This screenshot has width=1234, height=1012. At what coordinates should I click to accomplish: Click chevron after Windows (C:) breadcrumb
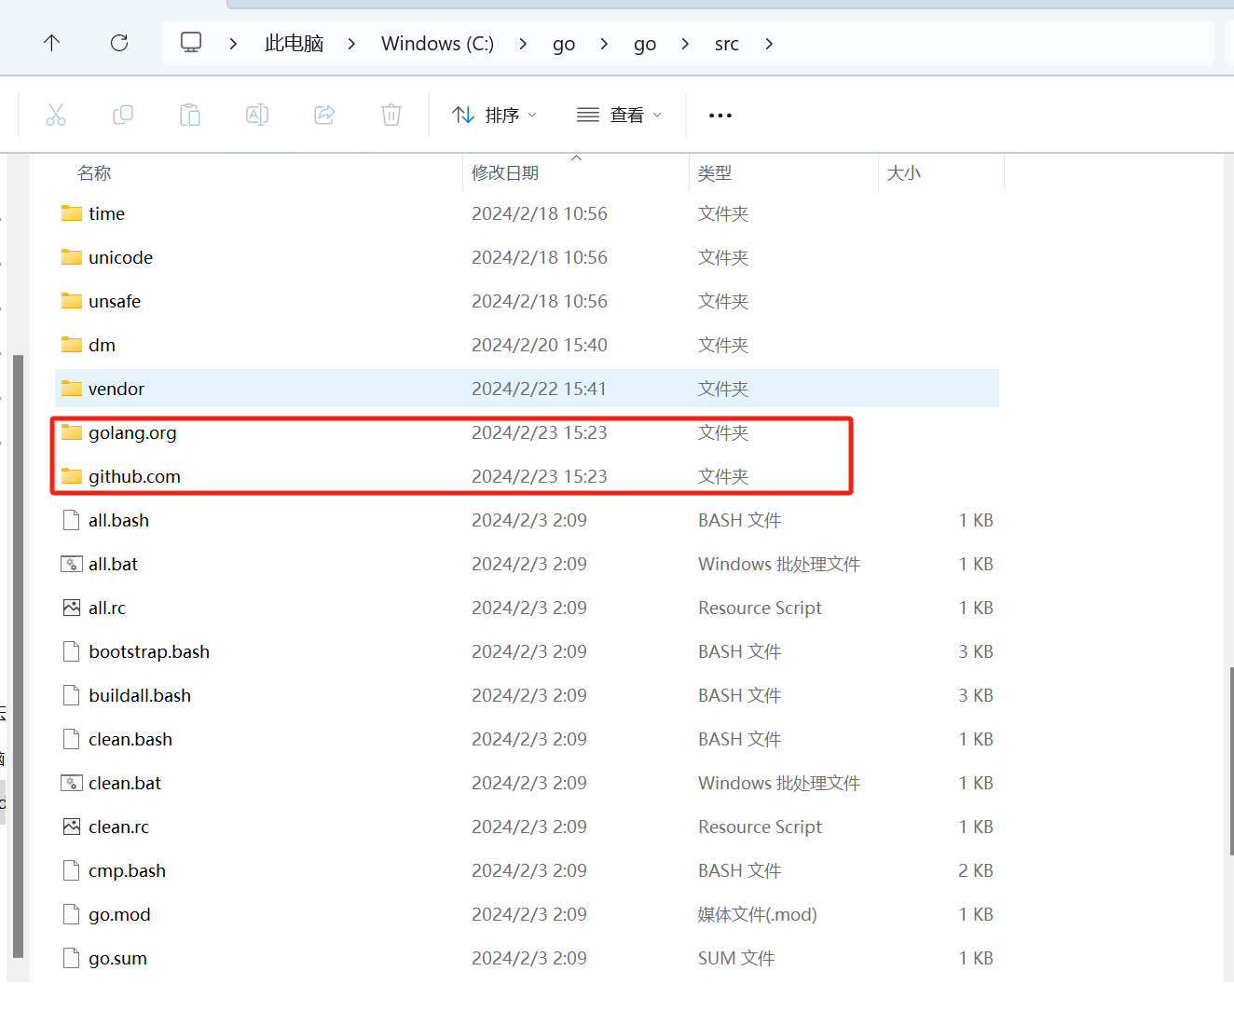click(x=523, y=44)
